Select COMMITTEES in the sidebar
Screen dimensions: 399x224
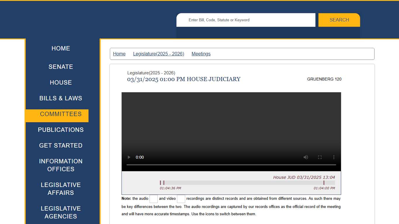61,114
